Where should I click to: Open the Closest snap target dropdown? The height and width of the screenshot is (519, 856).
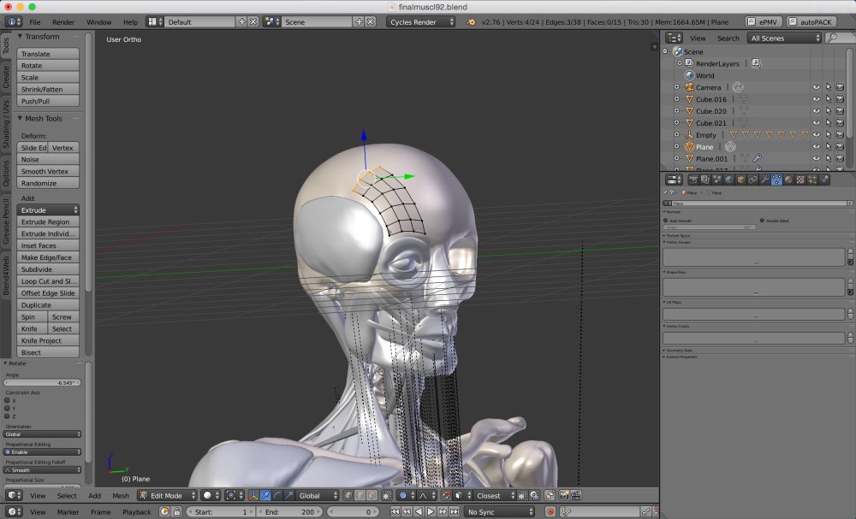(x=495, y=496)
